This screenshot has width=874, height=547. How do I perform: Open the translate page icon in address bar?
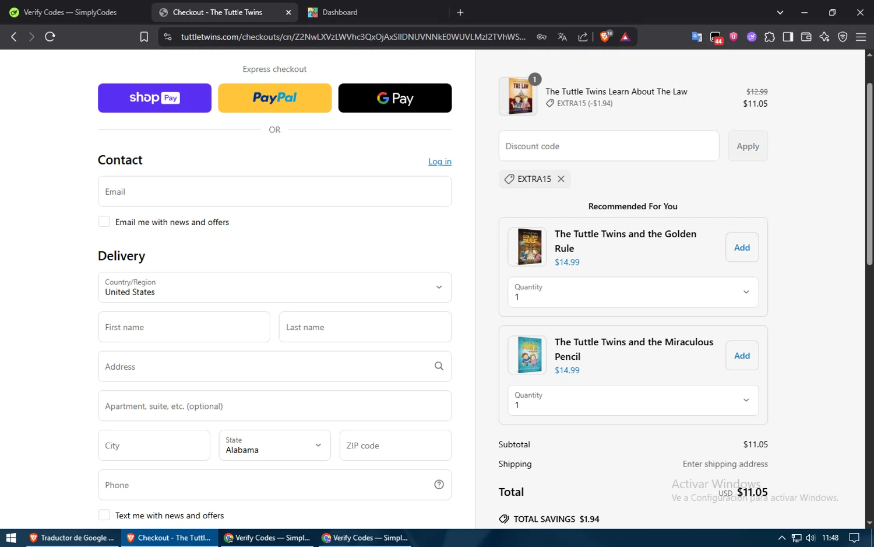click(x=562, y=37)
